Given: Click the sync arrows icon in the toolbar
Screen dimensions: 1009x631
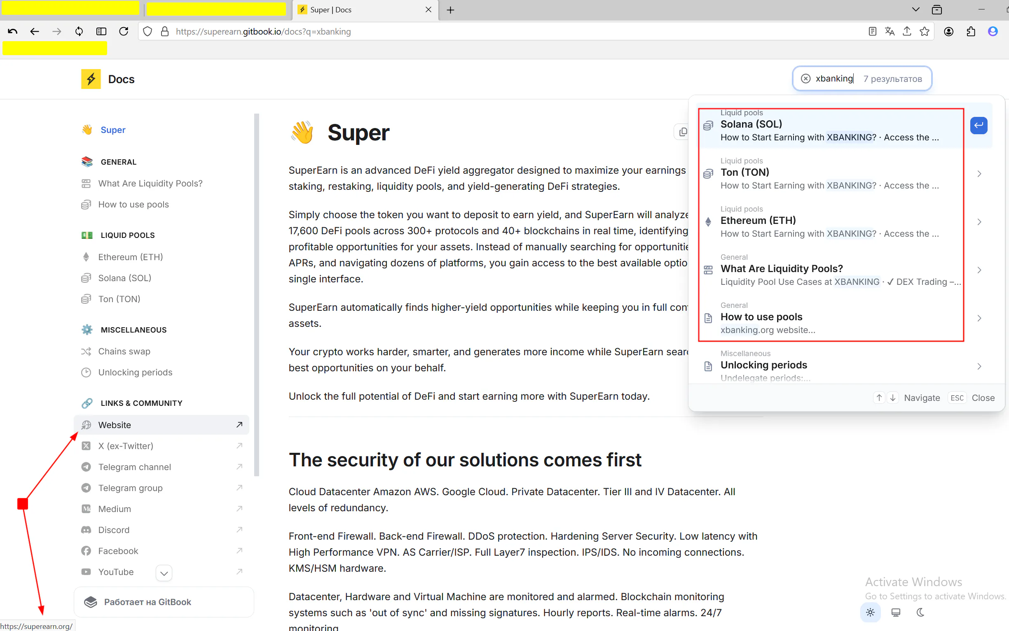Looking at the screenshot, I should tap(79, 31).
